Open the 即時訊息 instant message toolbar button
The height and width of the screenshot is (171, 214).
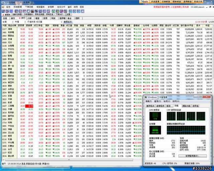tap(56, 15)
